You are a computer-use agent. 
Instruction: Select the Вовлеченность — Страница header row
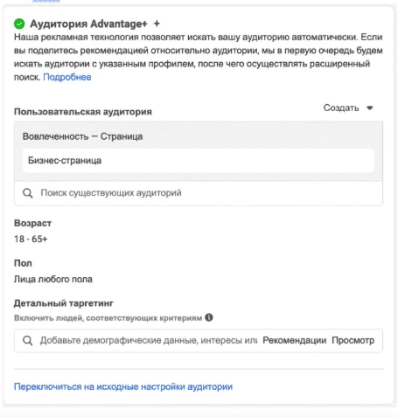[199, 136]
